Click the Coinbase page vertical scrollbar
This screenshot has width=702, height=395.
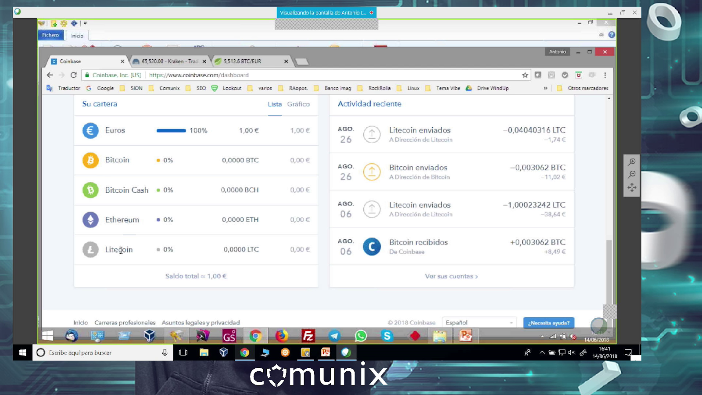tap(609, 272)
